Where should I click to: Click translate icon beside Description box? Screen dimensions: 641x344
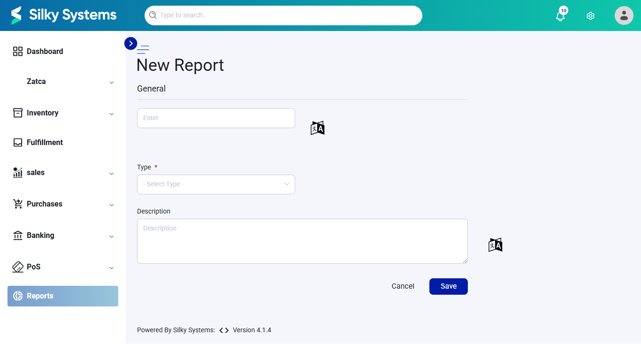[496, 245]
